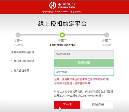Click the grey step one circle

pos(18,35)
